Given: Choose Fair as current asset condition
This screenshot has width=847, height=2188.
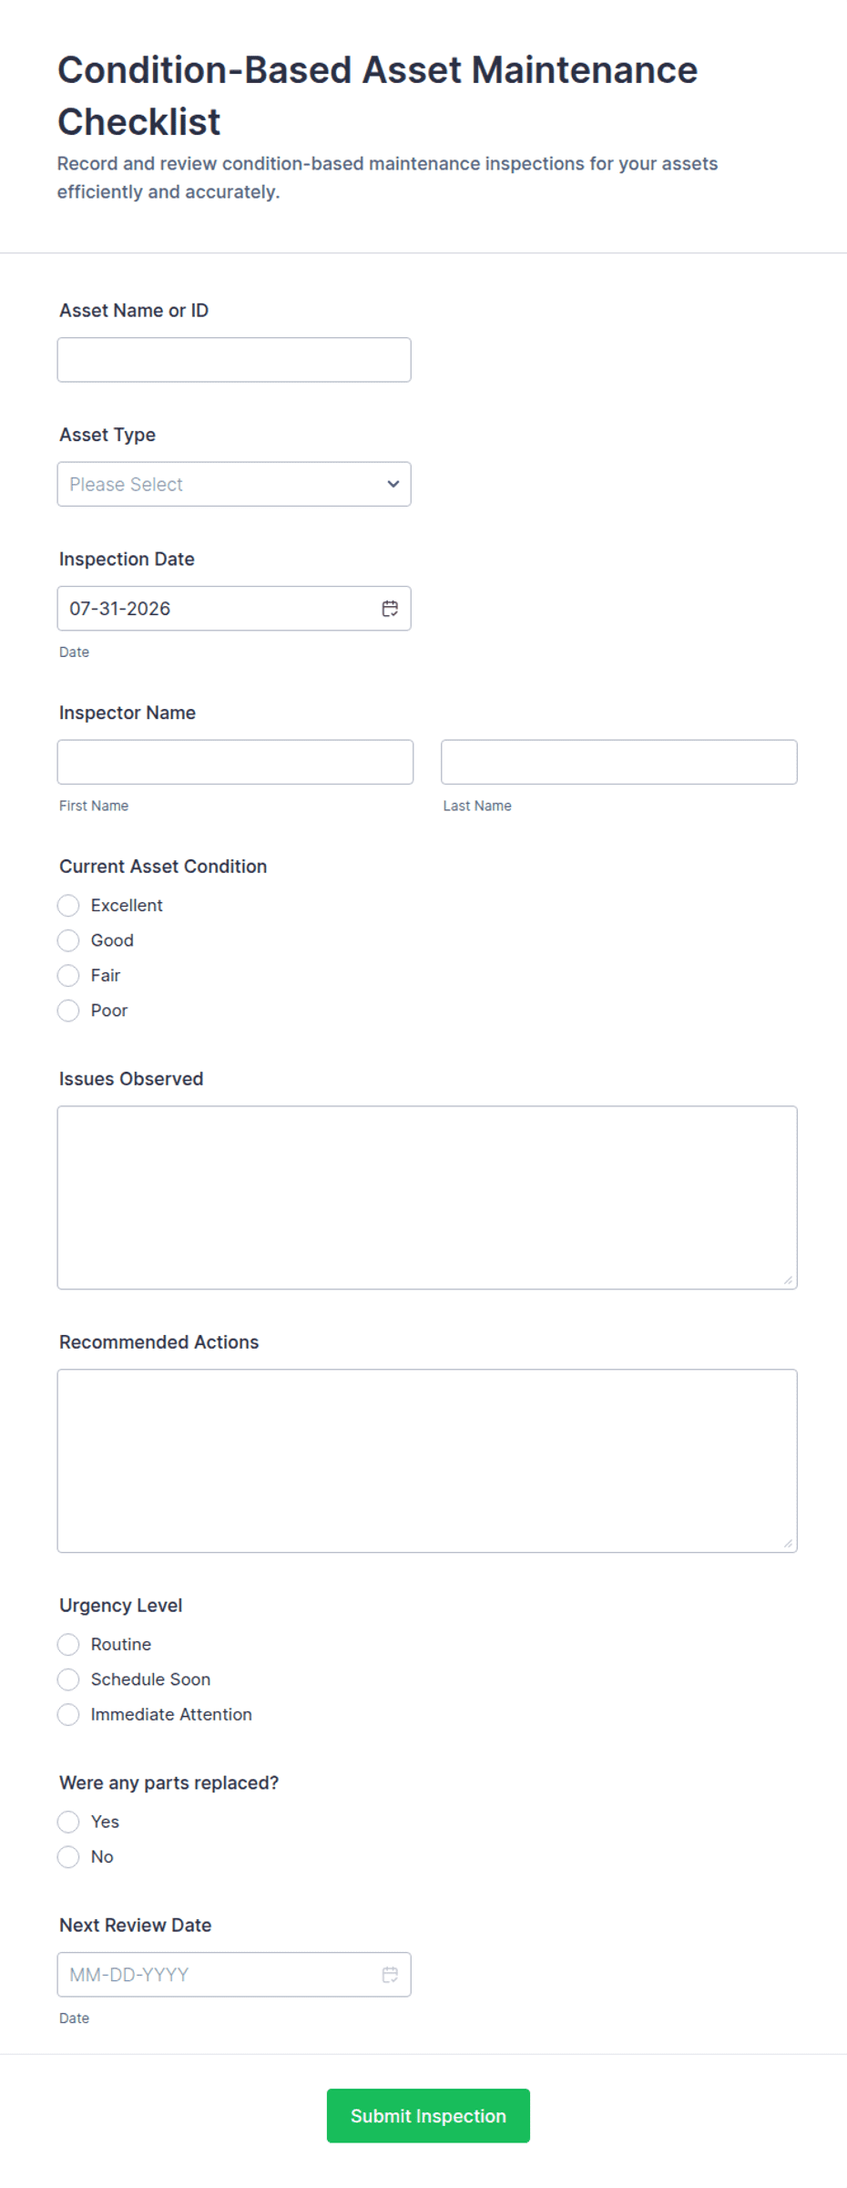Looking at the screenshot, I should point(68,976).
